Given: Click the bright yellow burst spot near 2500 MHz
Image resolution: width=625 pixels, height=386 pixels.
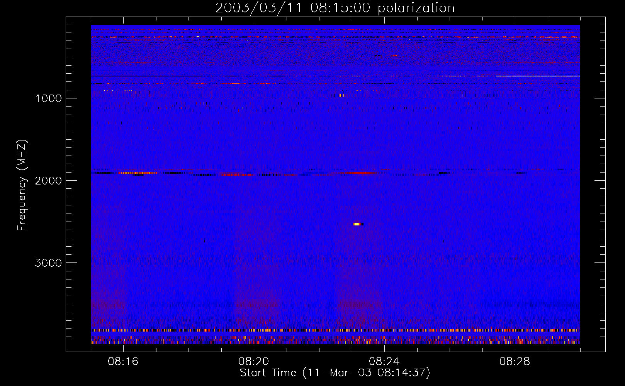Looking at the screenshot, I should (358, 224).
